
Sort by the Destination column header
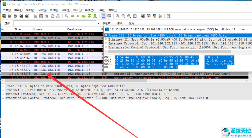pyautogui.click(x=84, y=29)
